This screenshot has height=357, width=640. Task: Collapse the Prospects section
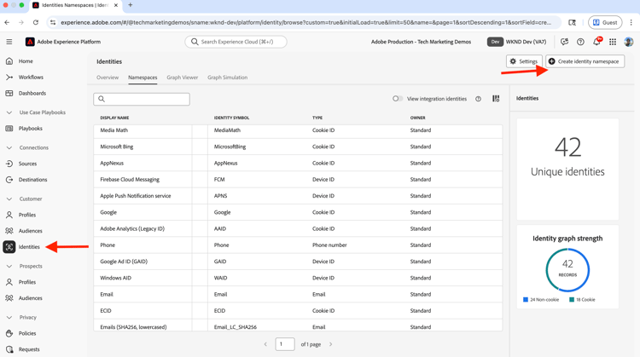(x=9, y=266)
